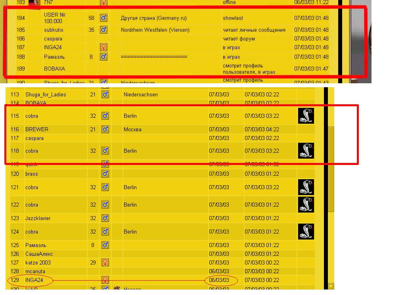Click the female icon in row 187
406x295 pixels.
[103, 47]
